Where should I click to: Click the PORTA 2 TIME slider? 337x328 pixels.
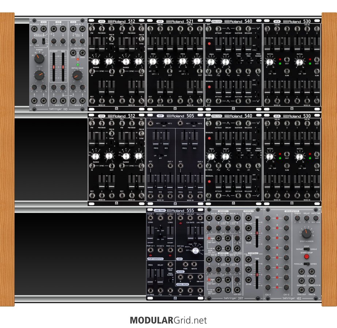pos(257,275)
